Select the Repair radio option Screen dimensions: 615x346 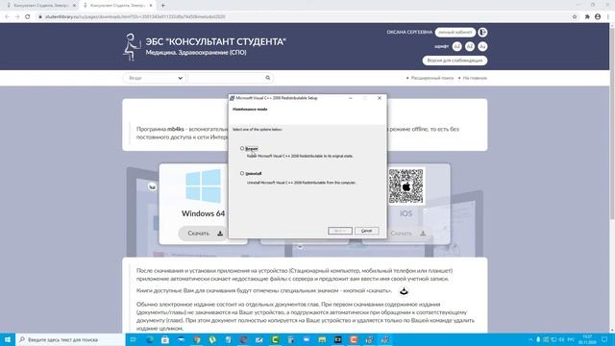coord(242,148)
